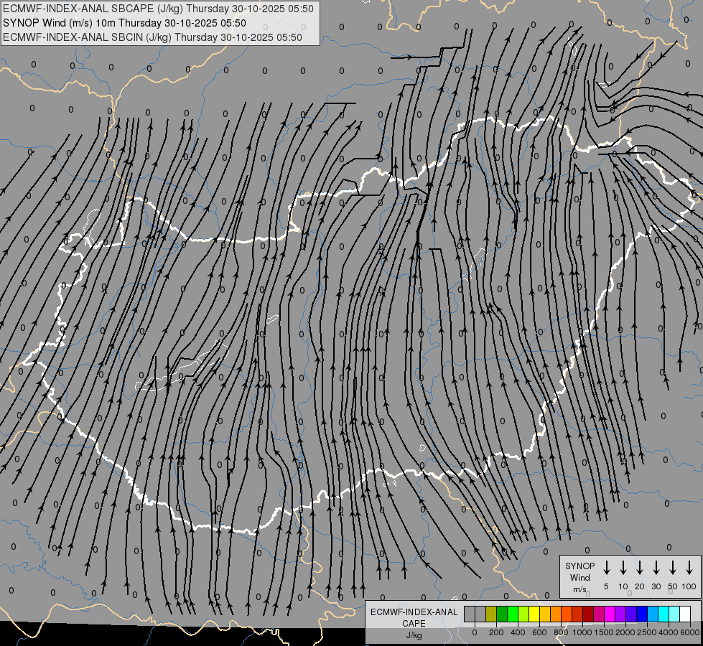Click the 4000 tick label on the CAPE scale

coord(669,632)
